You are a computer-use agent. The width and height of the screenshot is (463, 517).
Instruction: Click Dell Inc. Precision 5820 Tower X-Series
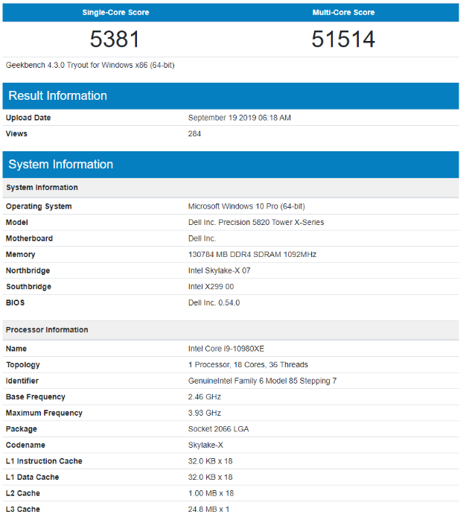(256, 223)
